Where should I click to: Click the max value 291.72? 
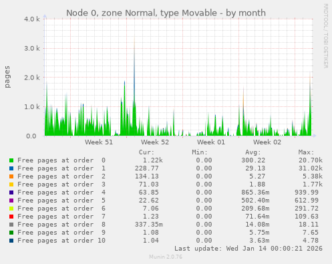307,209
